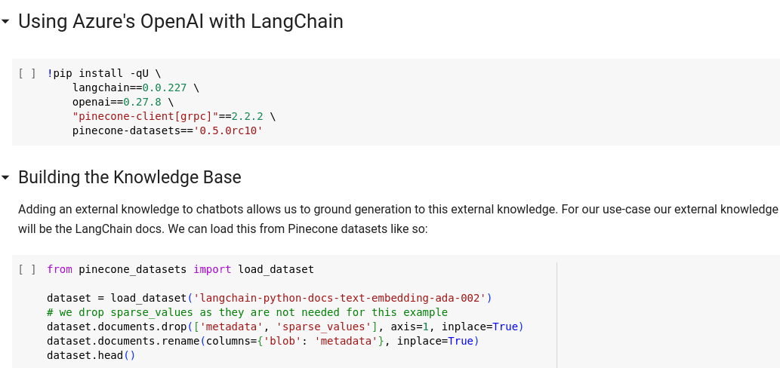Click the openai==0.27.8 code line
Image resolution: width=780 pixels, height=368 pixels.
122,102
